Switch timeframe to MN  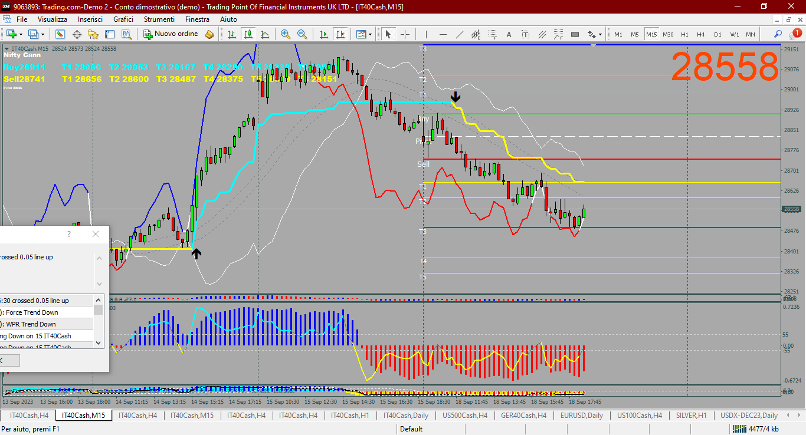tap(751, 34)
